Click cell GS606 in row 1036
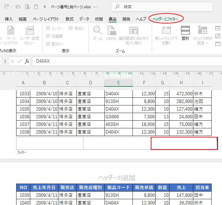This screenshot has height=205, width=222. (119, 117)
